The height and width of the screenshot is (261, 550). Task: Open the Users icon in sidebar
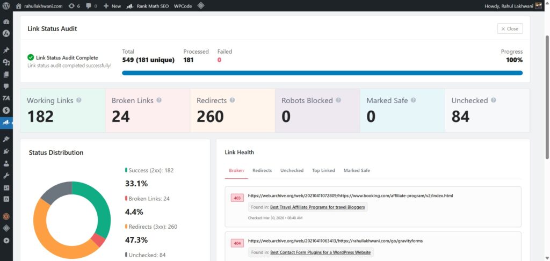click(x=6, y=163)
